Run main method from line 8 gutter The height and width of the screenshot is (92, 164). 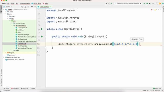(42, 37)
